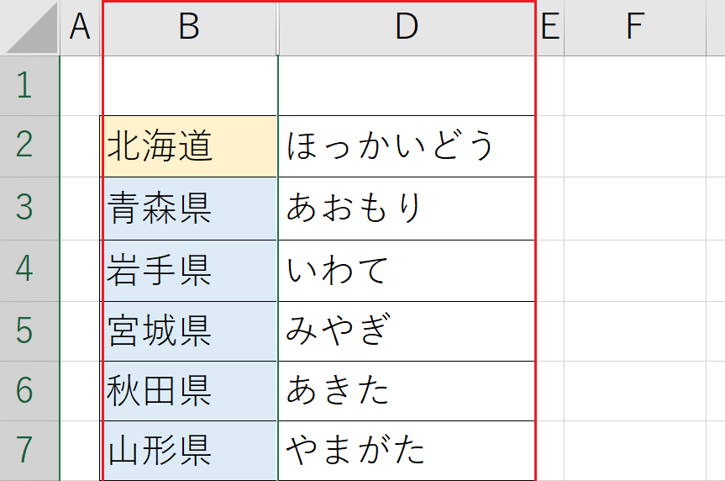Select row 2 header
Viewport: 725px width, 481px height.
pyautogui.click(x=29, y=146)
